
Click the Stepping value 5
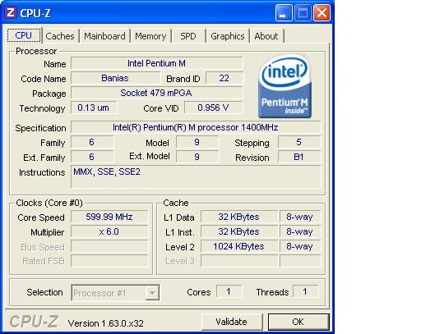click(x=299, y=142)
